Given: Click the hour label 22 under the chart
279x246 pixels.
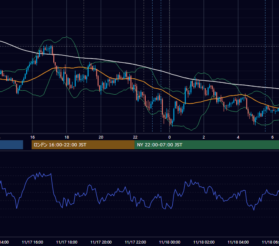Looking at the screenshot, I should pos(135,137).
